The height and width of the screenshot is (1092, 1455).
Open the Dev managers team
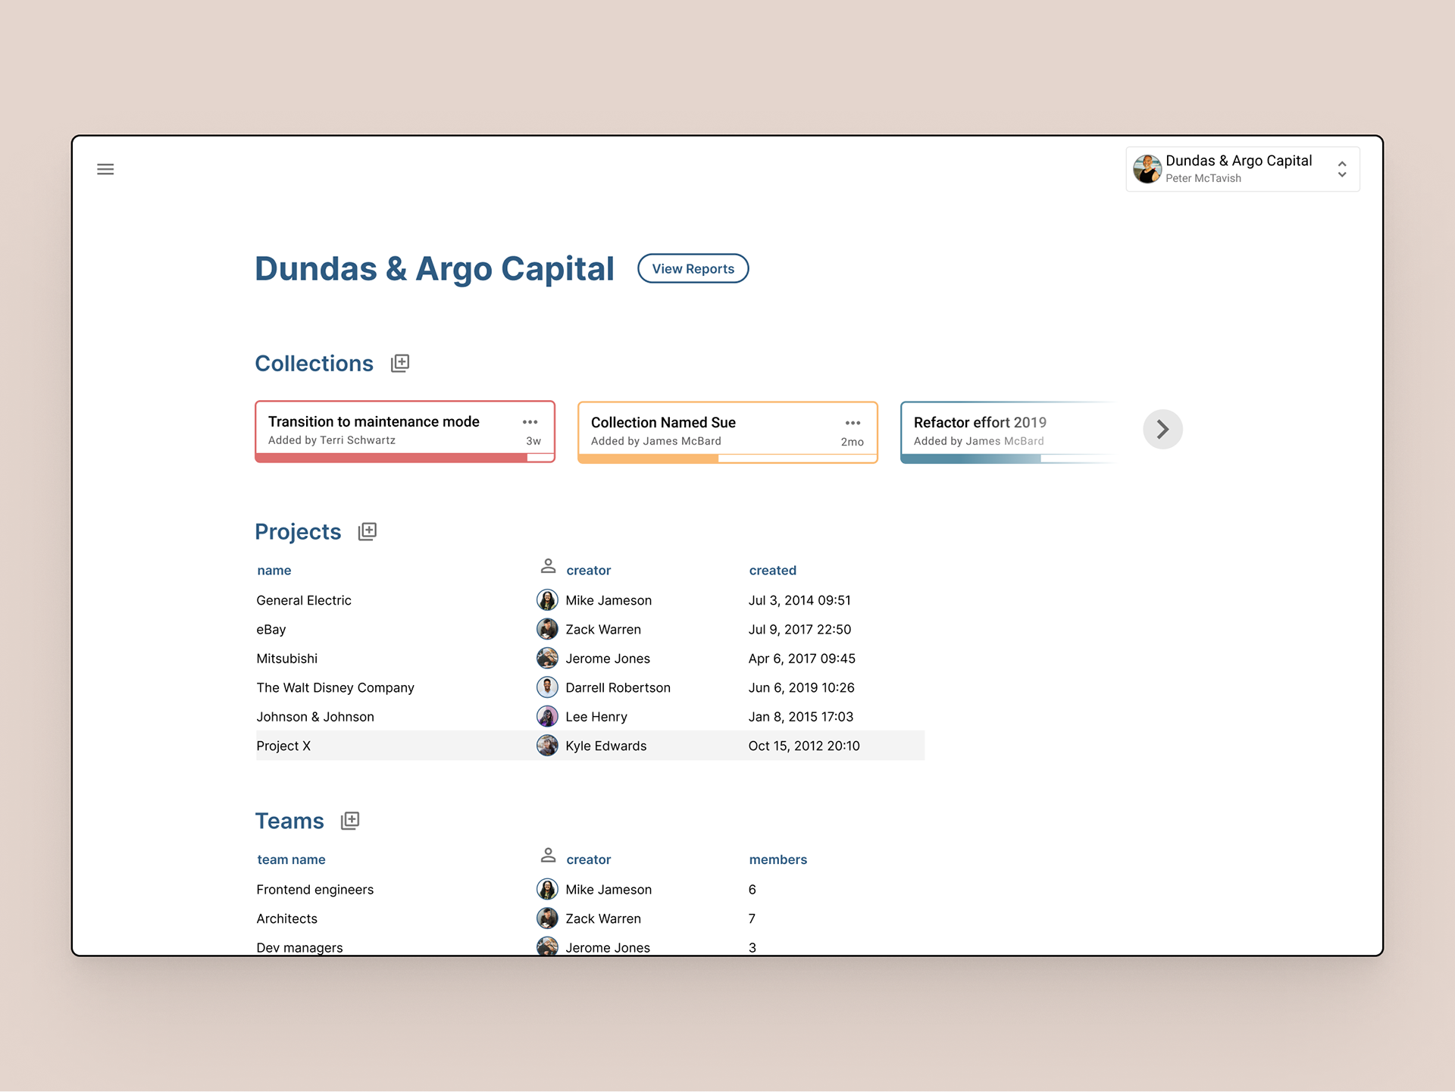pos(299,948)
